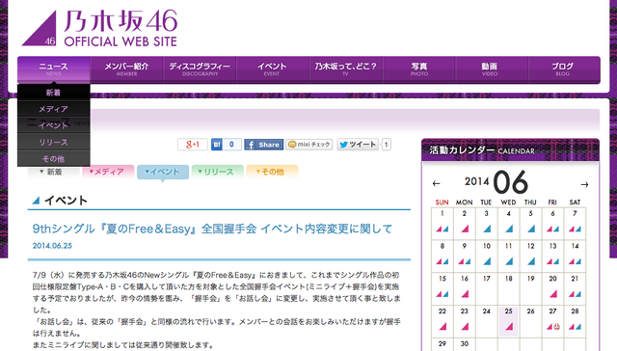Click the Facebook Share button
This screenshot has width=617, height=351.
(263, 145)
